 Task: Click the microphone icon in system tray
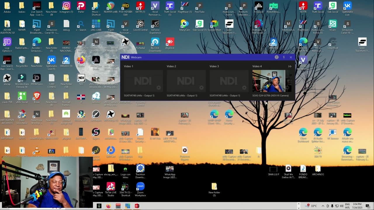332,206
